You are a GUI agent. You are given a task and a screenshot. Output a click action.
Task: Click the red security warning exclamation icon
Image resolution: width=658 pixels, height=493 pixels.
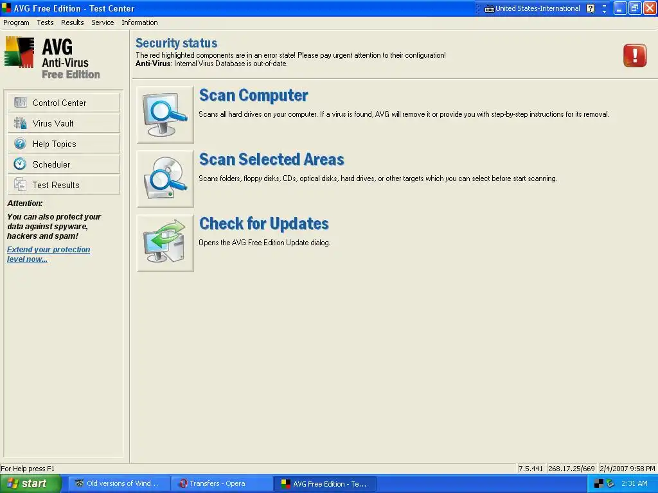point(634,55)
